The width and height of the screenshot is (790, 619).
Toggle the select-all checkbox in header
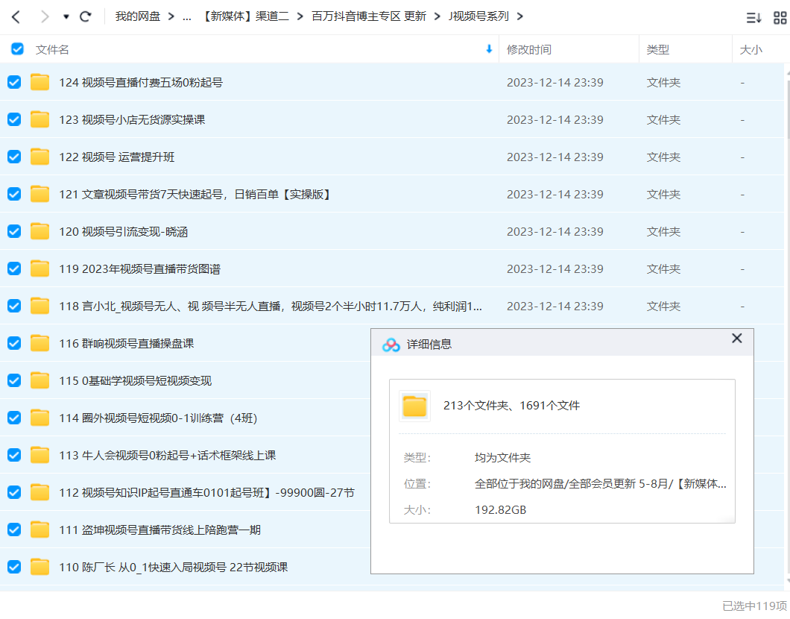17,49
